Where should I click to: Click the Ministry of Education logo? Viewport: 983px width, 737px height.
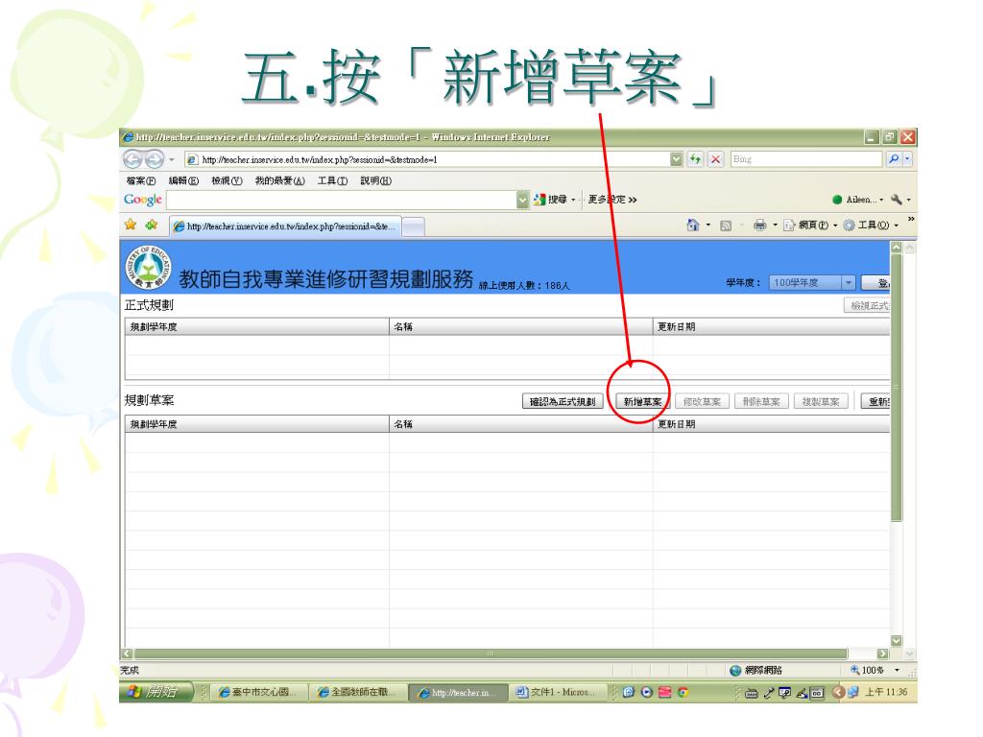[148, 267]
